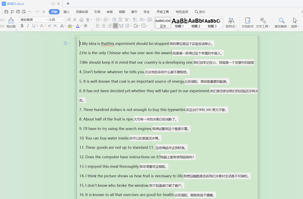This screenshot has width=303, height=199.
Task: Click the borders grid icon
Action: (144, 26)
